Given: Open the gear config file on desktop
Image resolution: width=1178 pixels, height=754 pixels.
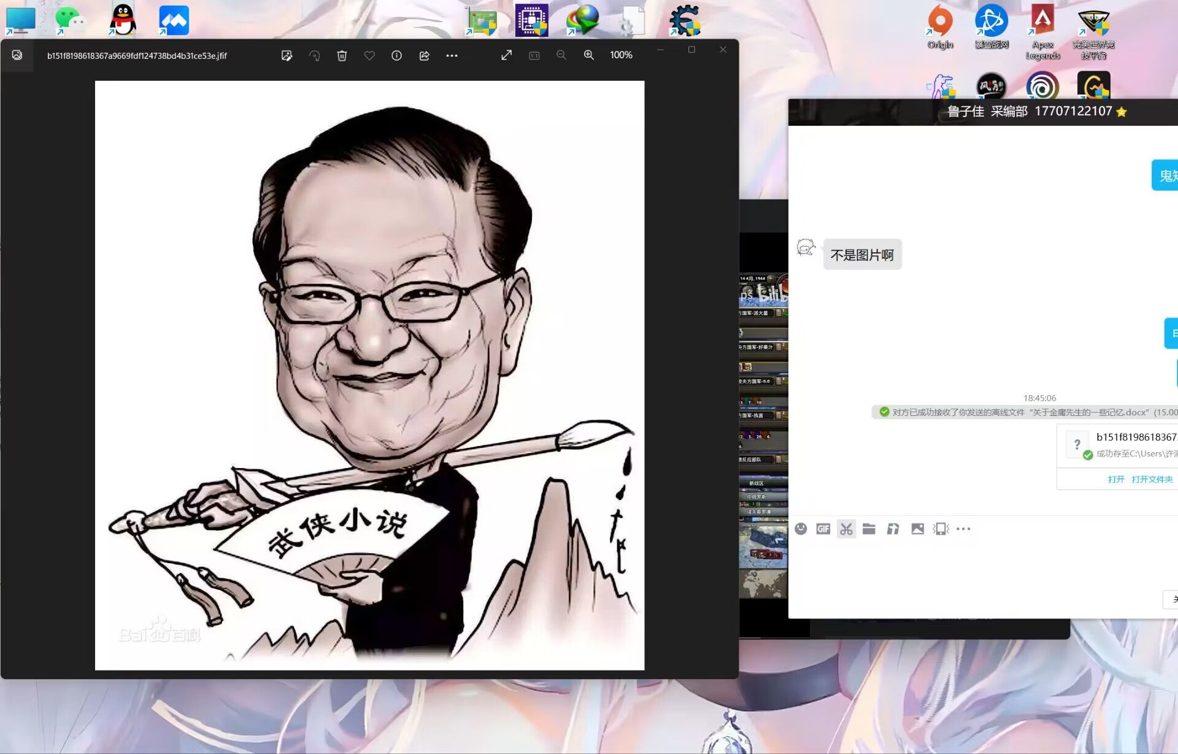Looking at the screenshot, I should [x=632, y=20].
